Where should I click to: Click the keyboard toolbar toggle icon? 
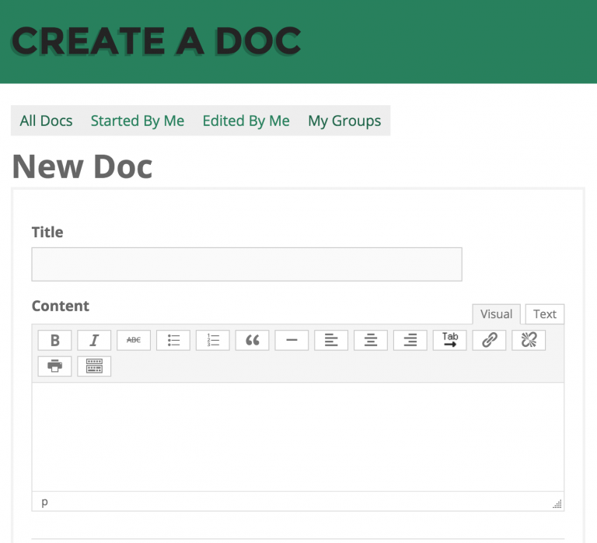[94, 366]
